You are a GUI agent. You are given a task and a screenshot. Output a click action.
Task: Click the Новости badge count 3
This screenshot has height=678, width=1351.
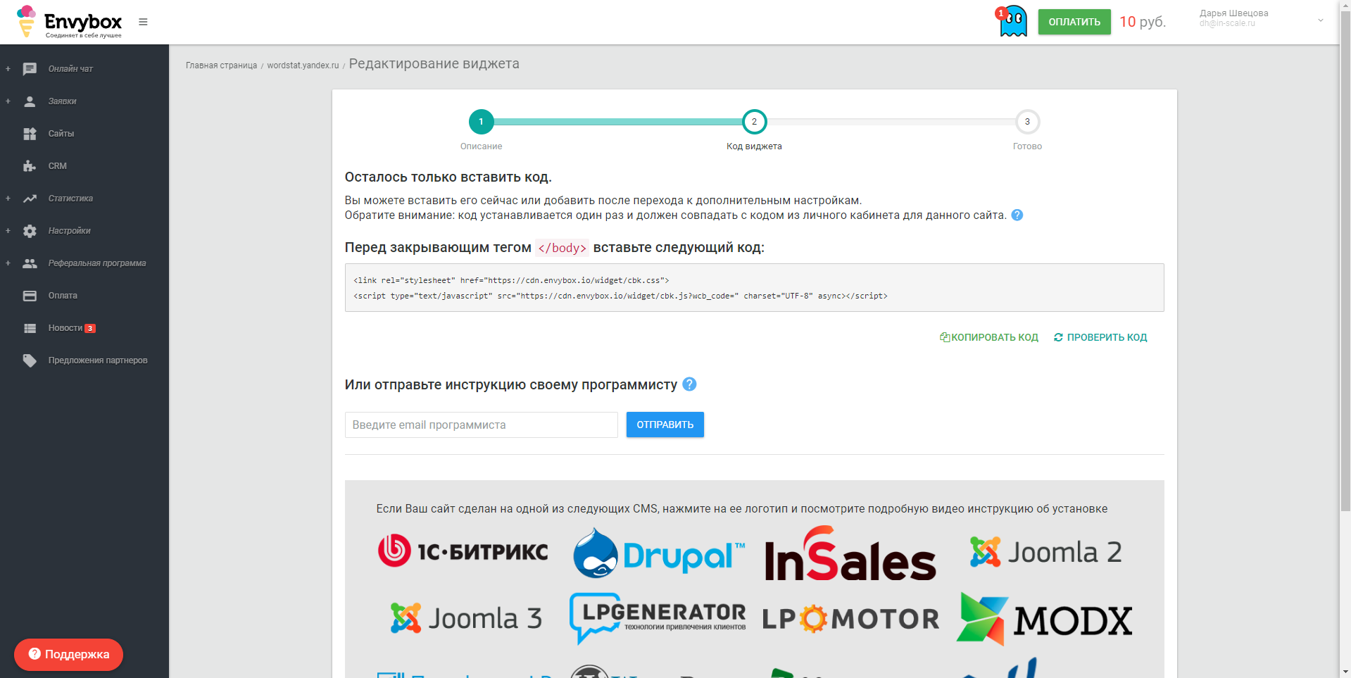pos(90,329)
